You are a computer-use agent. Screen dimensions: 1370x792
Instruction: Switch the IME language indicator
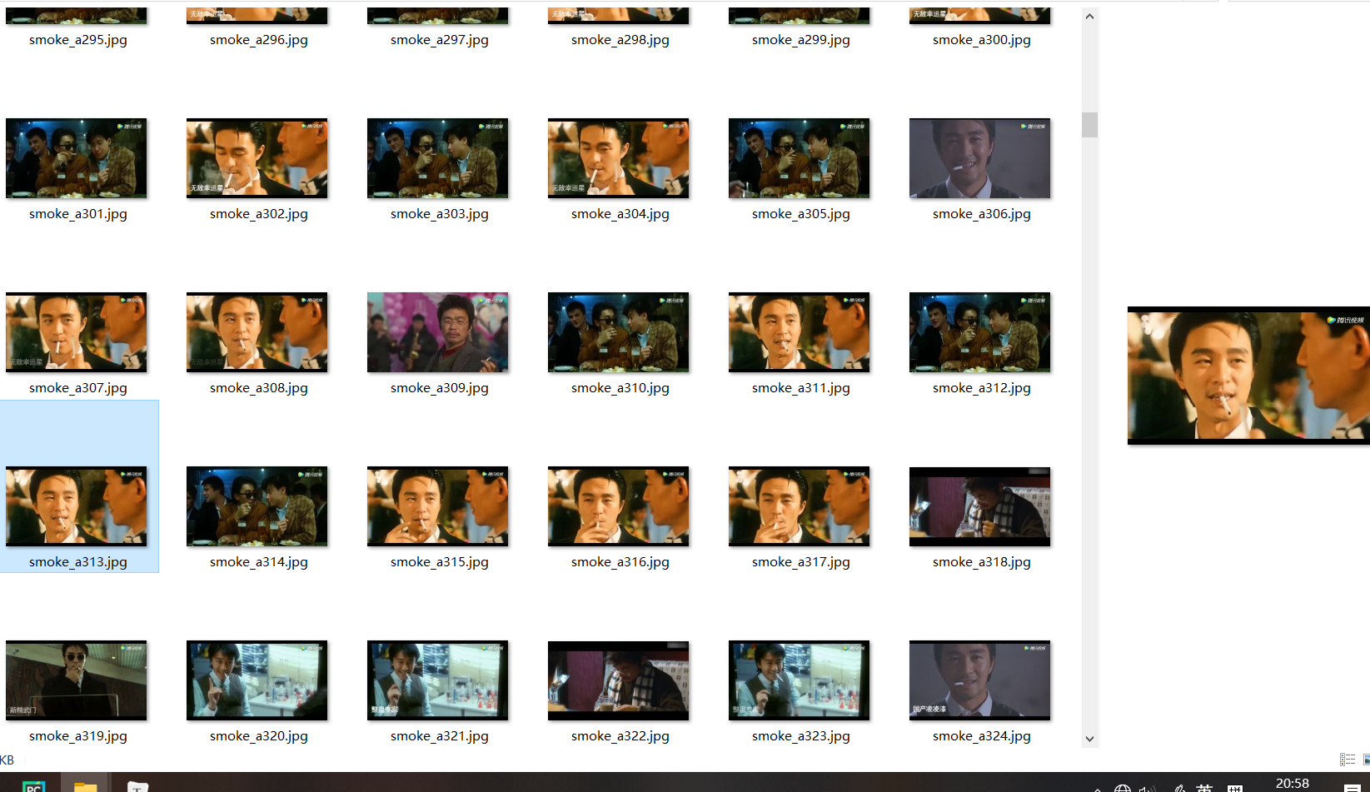pos(1204,788)
